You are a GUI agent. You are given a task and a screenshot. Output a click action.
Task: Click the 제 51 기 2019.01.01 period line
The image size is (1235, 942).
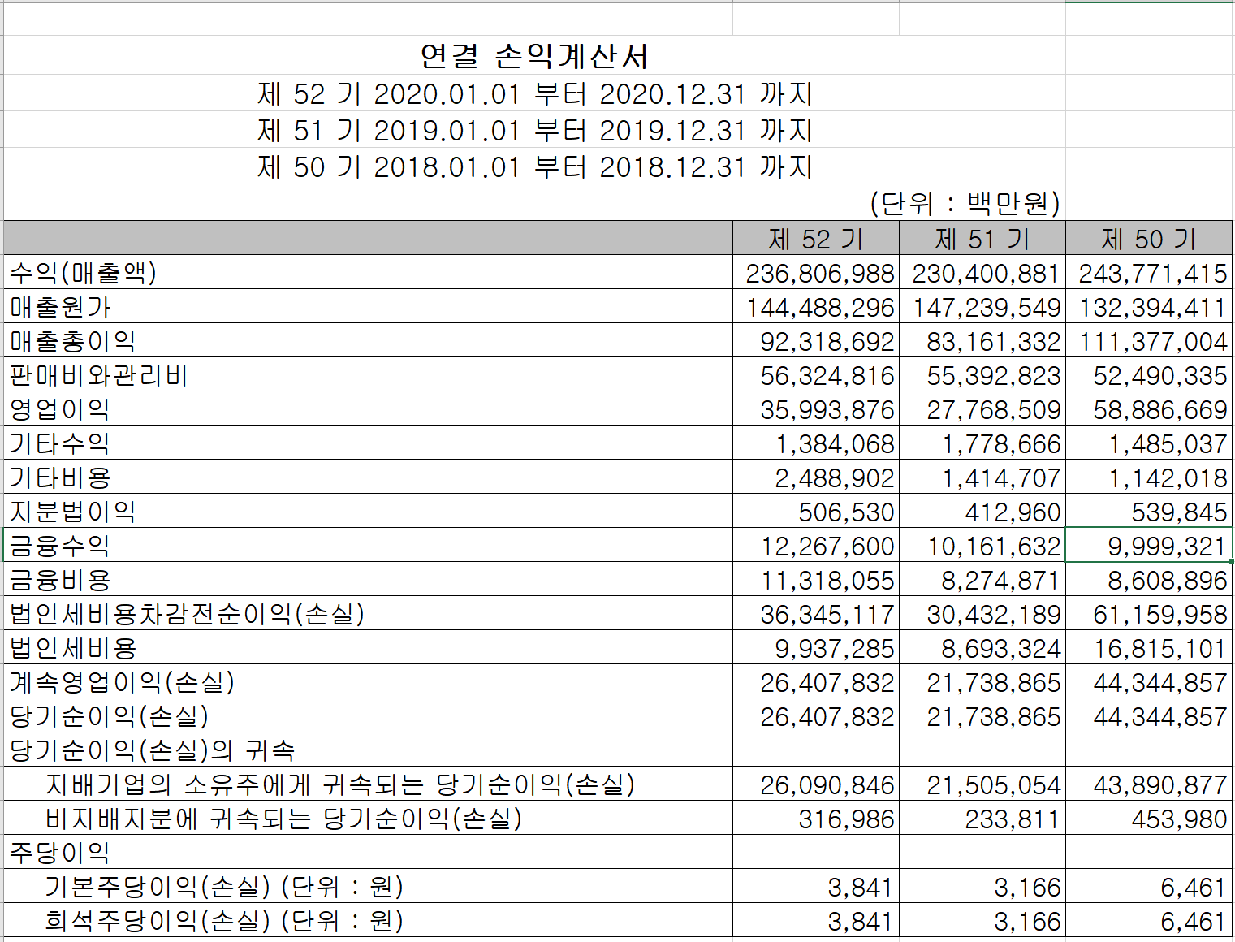point(534,130)
